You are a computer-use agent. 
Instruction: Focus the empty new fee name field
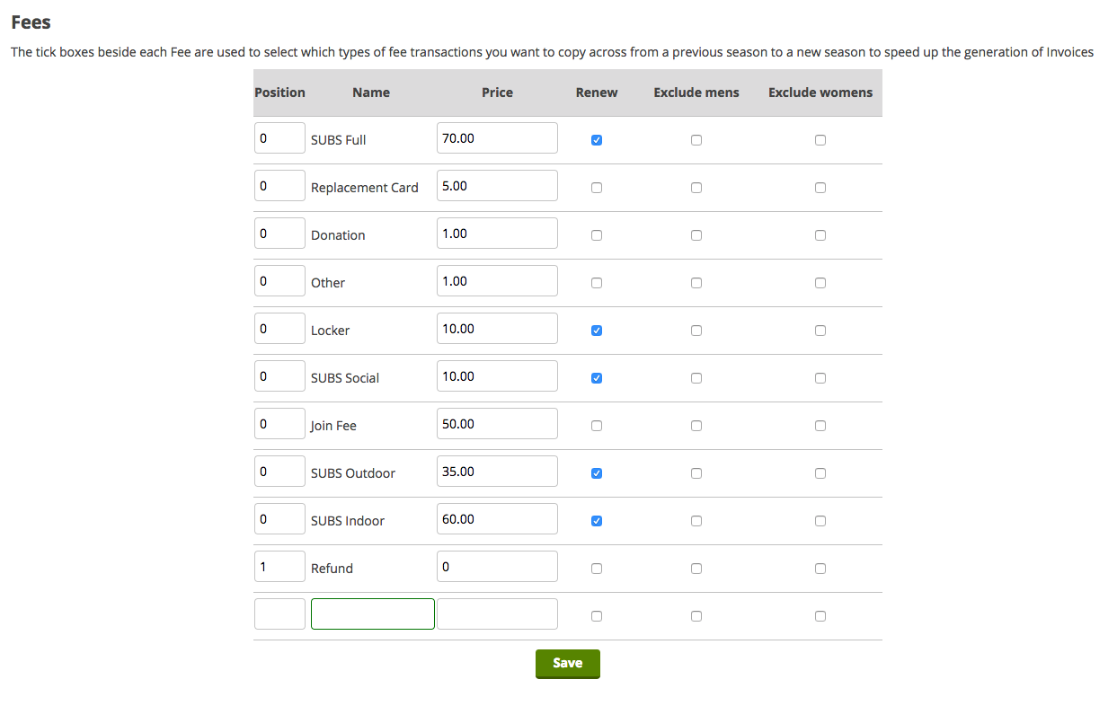coord(372,613)
